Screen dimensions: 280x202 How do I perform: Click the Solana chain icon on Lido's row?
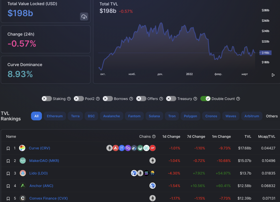pyautogui.click(x=146, y=173)
